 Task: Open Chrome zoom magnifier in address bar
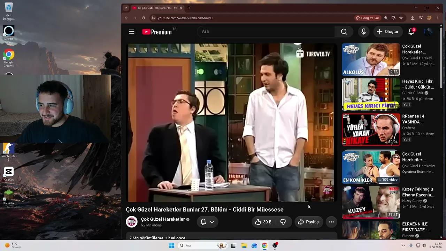pyautogui.click(x=386, y=18)
